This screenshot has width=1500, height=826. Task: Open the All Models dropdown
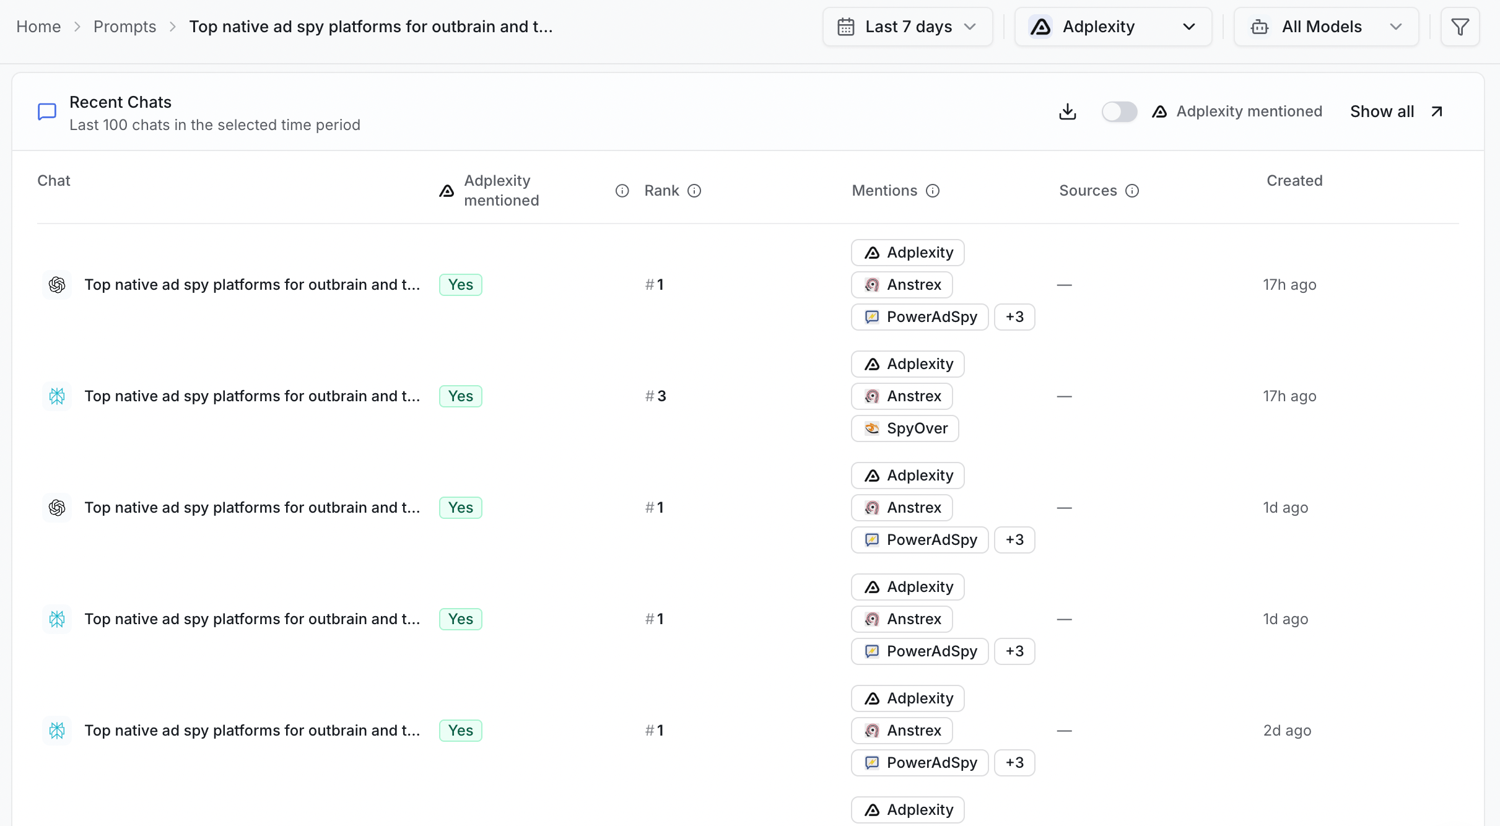coord(1326,27)
